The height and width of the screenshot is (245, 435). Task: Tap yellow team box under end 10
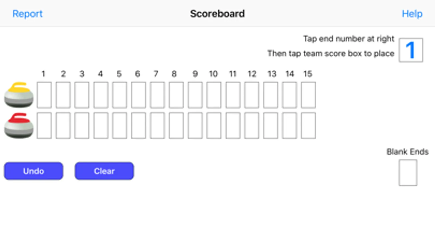click(214, 95)
